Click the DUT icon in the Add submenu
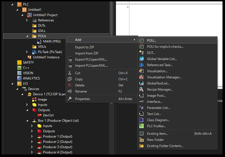Image resolution: width=225 pixels, height=157 pixels. tap(141, 53)
